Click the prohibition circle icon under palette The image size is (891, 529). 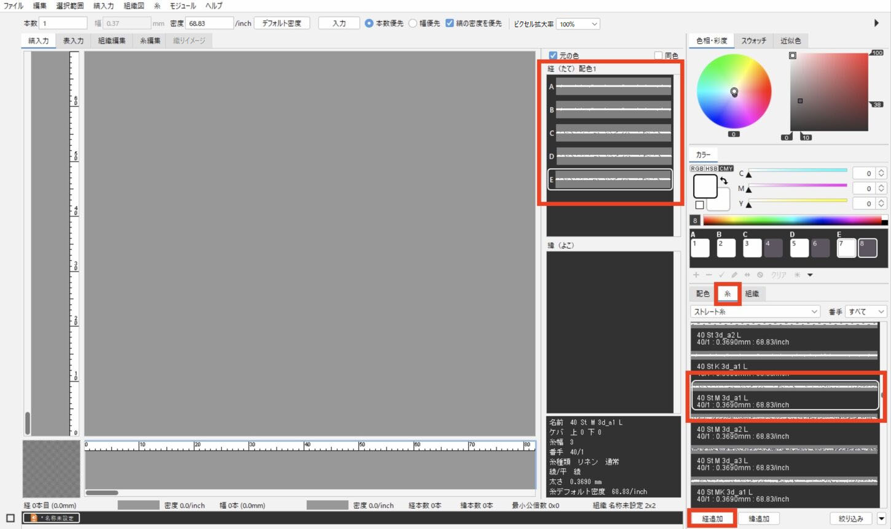pos(760,275)
